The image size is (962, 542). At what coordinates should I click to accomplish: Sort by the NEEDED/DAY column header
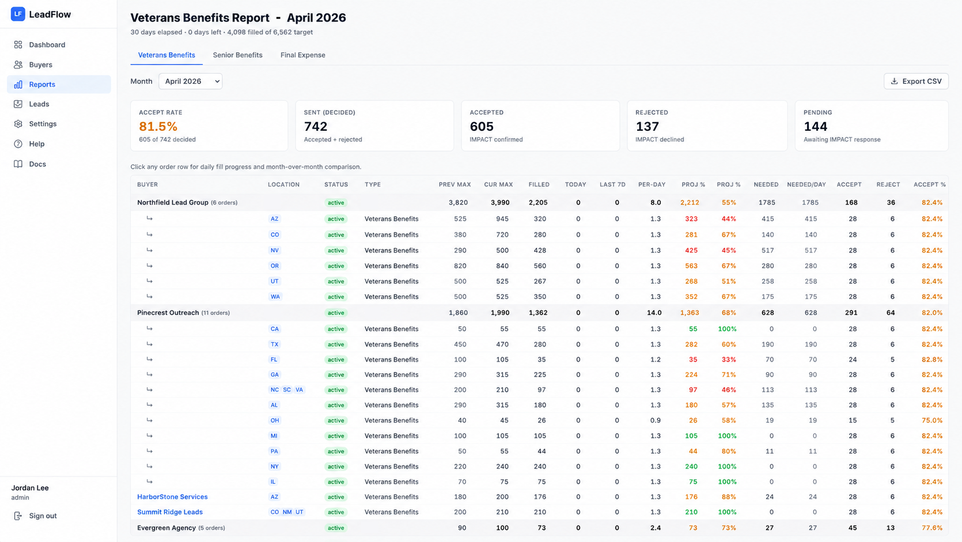pyautogui.click(x=806, y=184)
